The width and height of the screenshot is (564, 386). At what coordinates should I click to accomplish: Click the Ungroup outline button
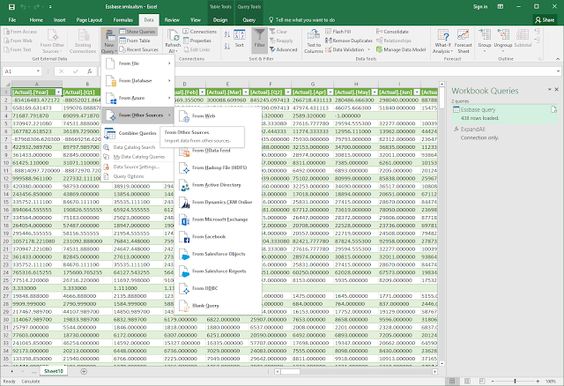pos(503,40)
